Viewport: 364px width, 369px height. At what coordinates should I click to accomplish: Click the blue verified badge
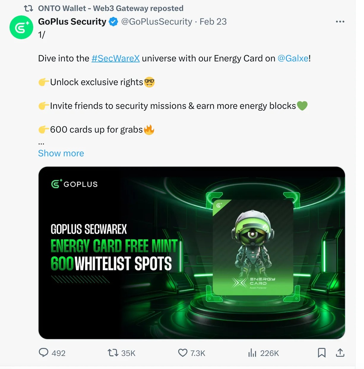[113, 22]
